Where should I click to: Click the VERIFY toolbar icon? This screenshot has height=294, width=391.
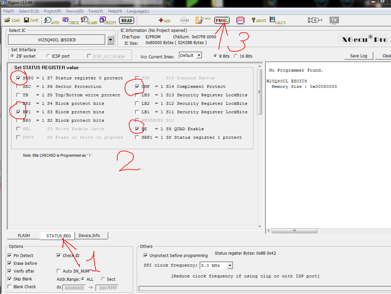(108, 20)
